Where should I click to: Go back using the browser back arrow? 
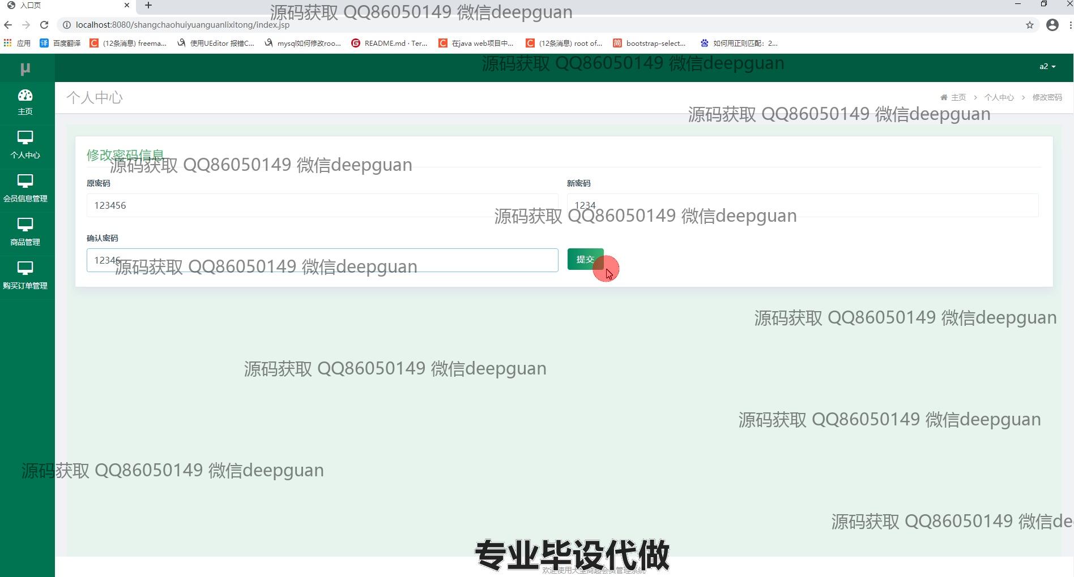[8, 25]
